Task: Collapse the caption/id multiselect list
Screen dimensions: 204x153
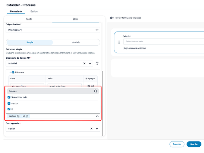Action: pyautogui.click(x=97, y=116)
